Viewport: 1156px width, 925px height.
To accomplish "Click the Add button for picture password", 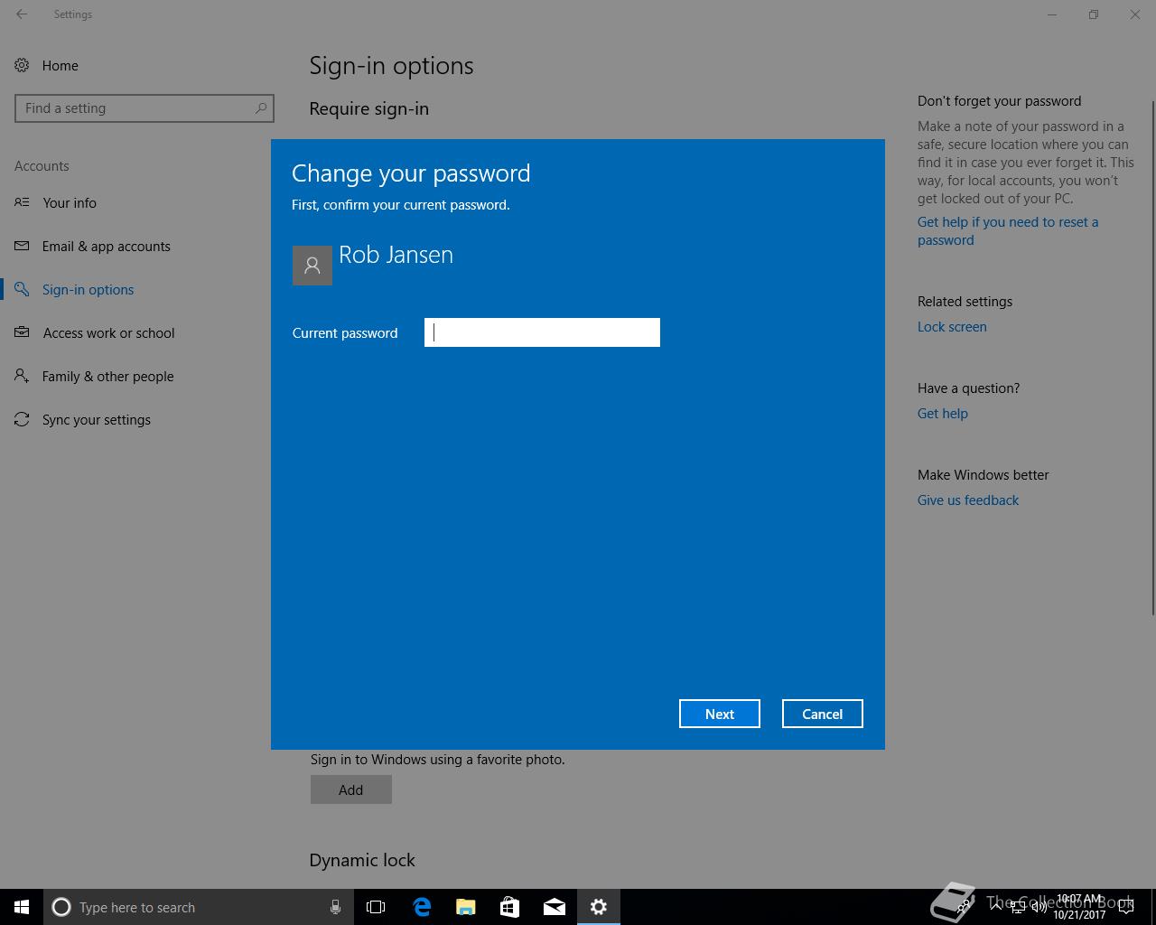I will click(x=351, y=790).
